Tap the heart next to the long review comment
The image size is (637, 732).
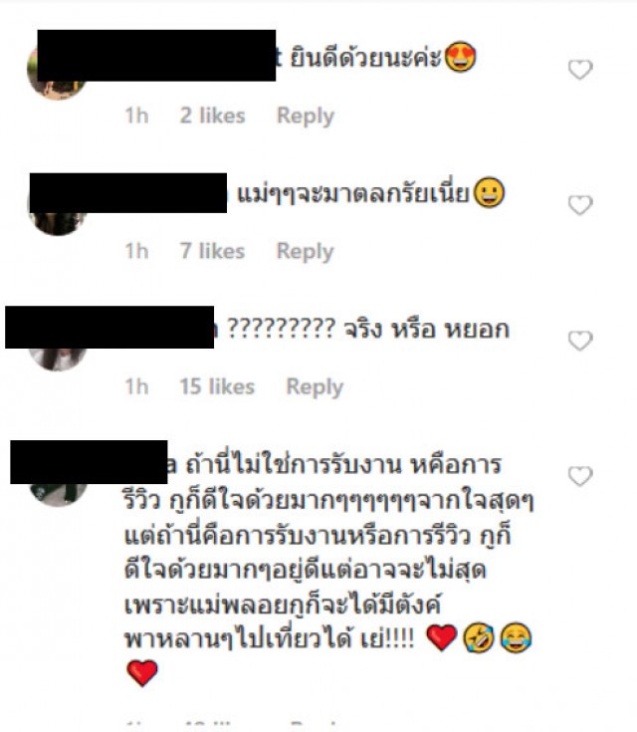[580, 476]
